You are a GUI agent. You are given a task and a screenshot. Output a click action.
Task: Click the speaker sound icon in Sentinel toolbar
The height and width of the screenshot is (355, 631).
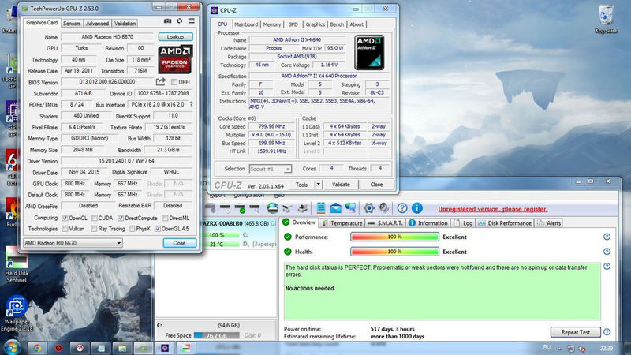(384, 208)
